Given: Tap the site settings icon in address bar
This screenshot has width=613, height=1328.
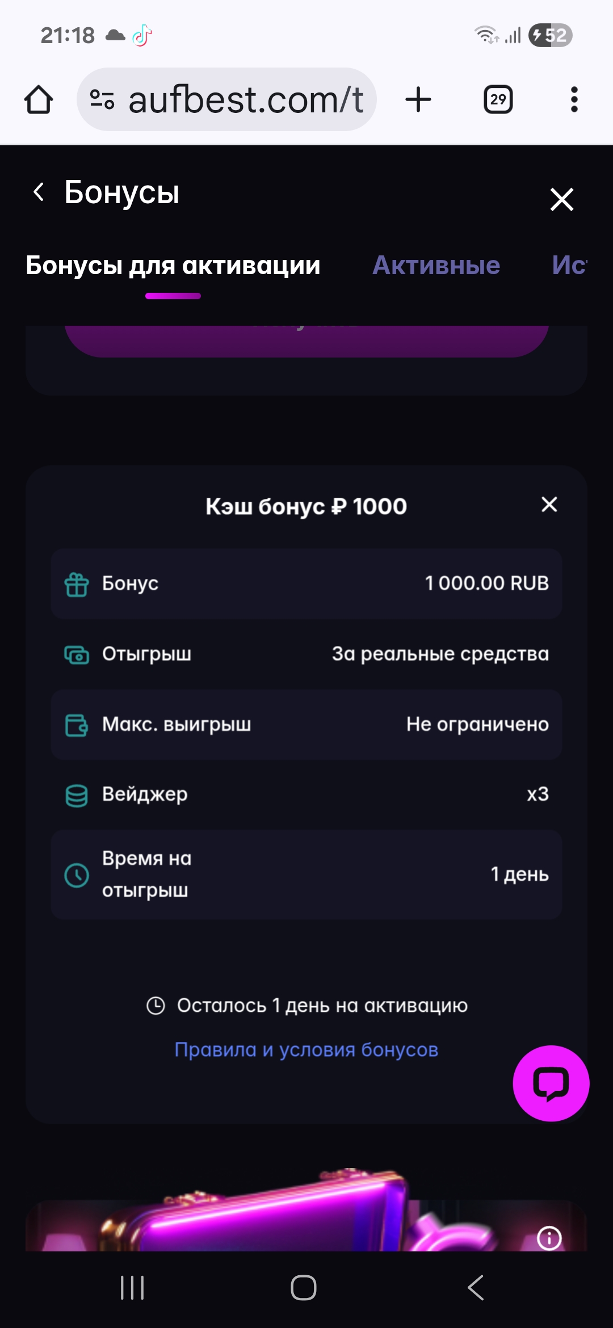Looking at the screenshot, I should 102,100.
